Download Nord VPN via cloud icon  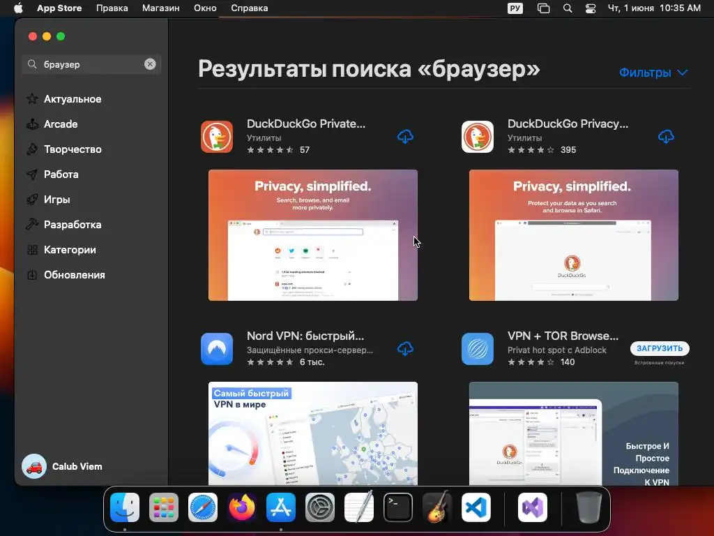(x=405, y=349)
